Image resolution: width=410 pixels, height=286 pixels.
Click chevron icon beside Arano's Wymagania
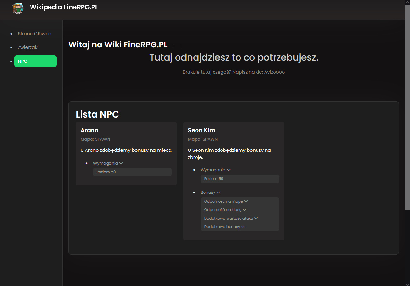[121, 163]
